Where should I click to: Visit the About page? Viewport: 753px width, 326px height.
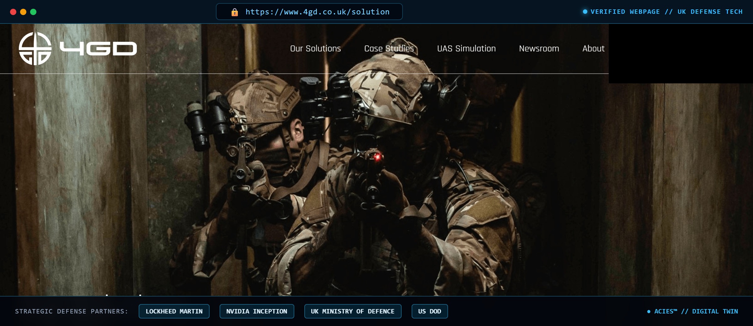click(593, 49)
